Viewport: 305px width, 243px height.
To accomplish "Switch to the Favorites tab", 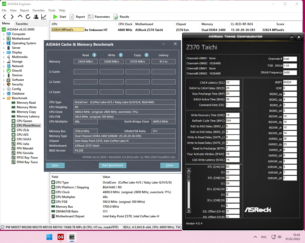I will click(22, 24).
